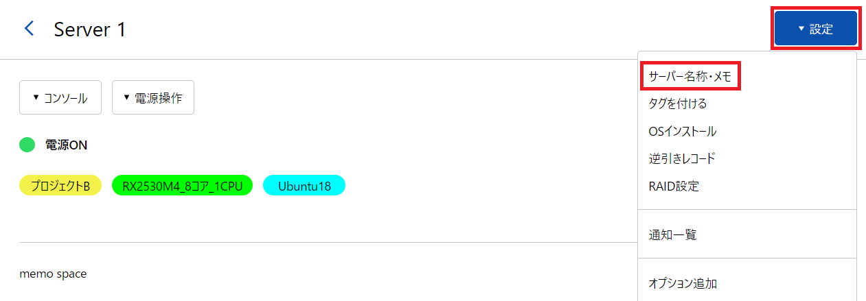866x301 pixels.
Task: Click the memo space text
Action: 53,274
